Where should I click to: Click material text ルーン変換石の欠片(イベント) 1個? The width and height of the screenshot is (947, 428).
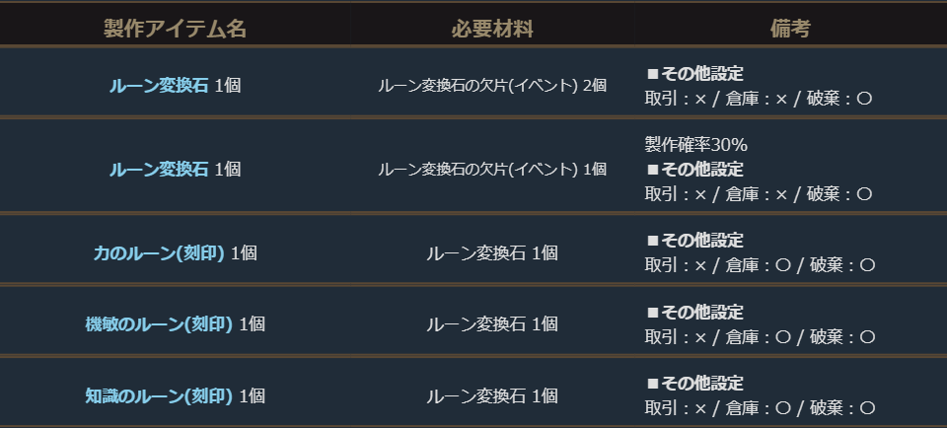pyautogui.click(x=492, y=169)
